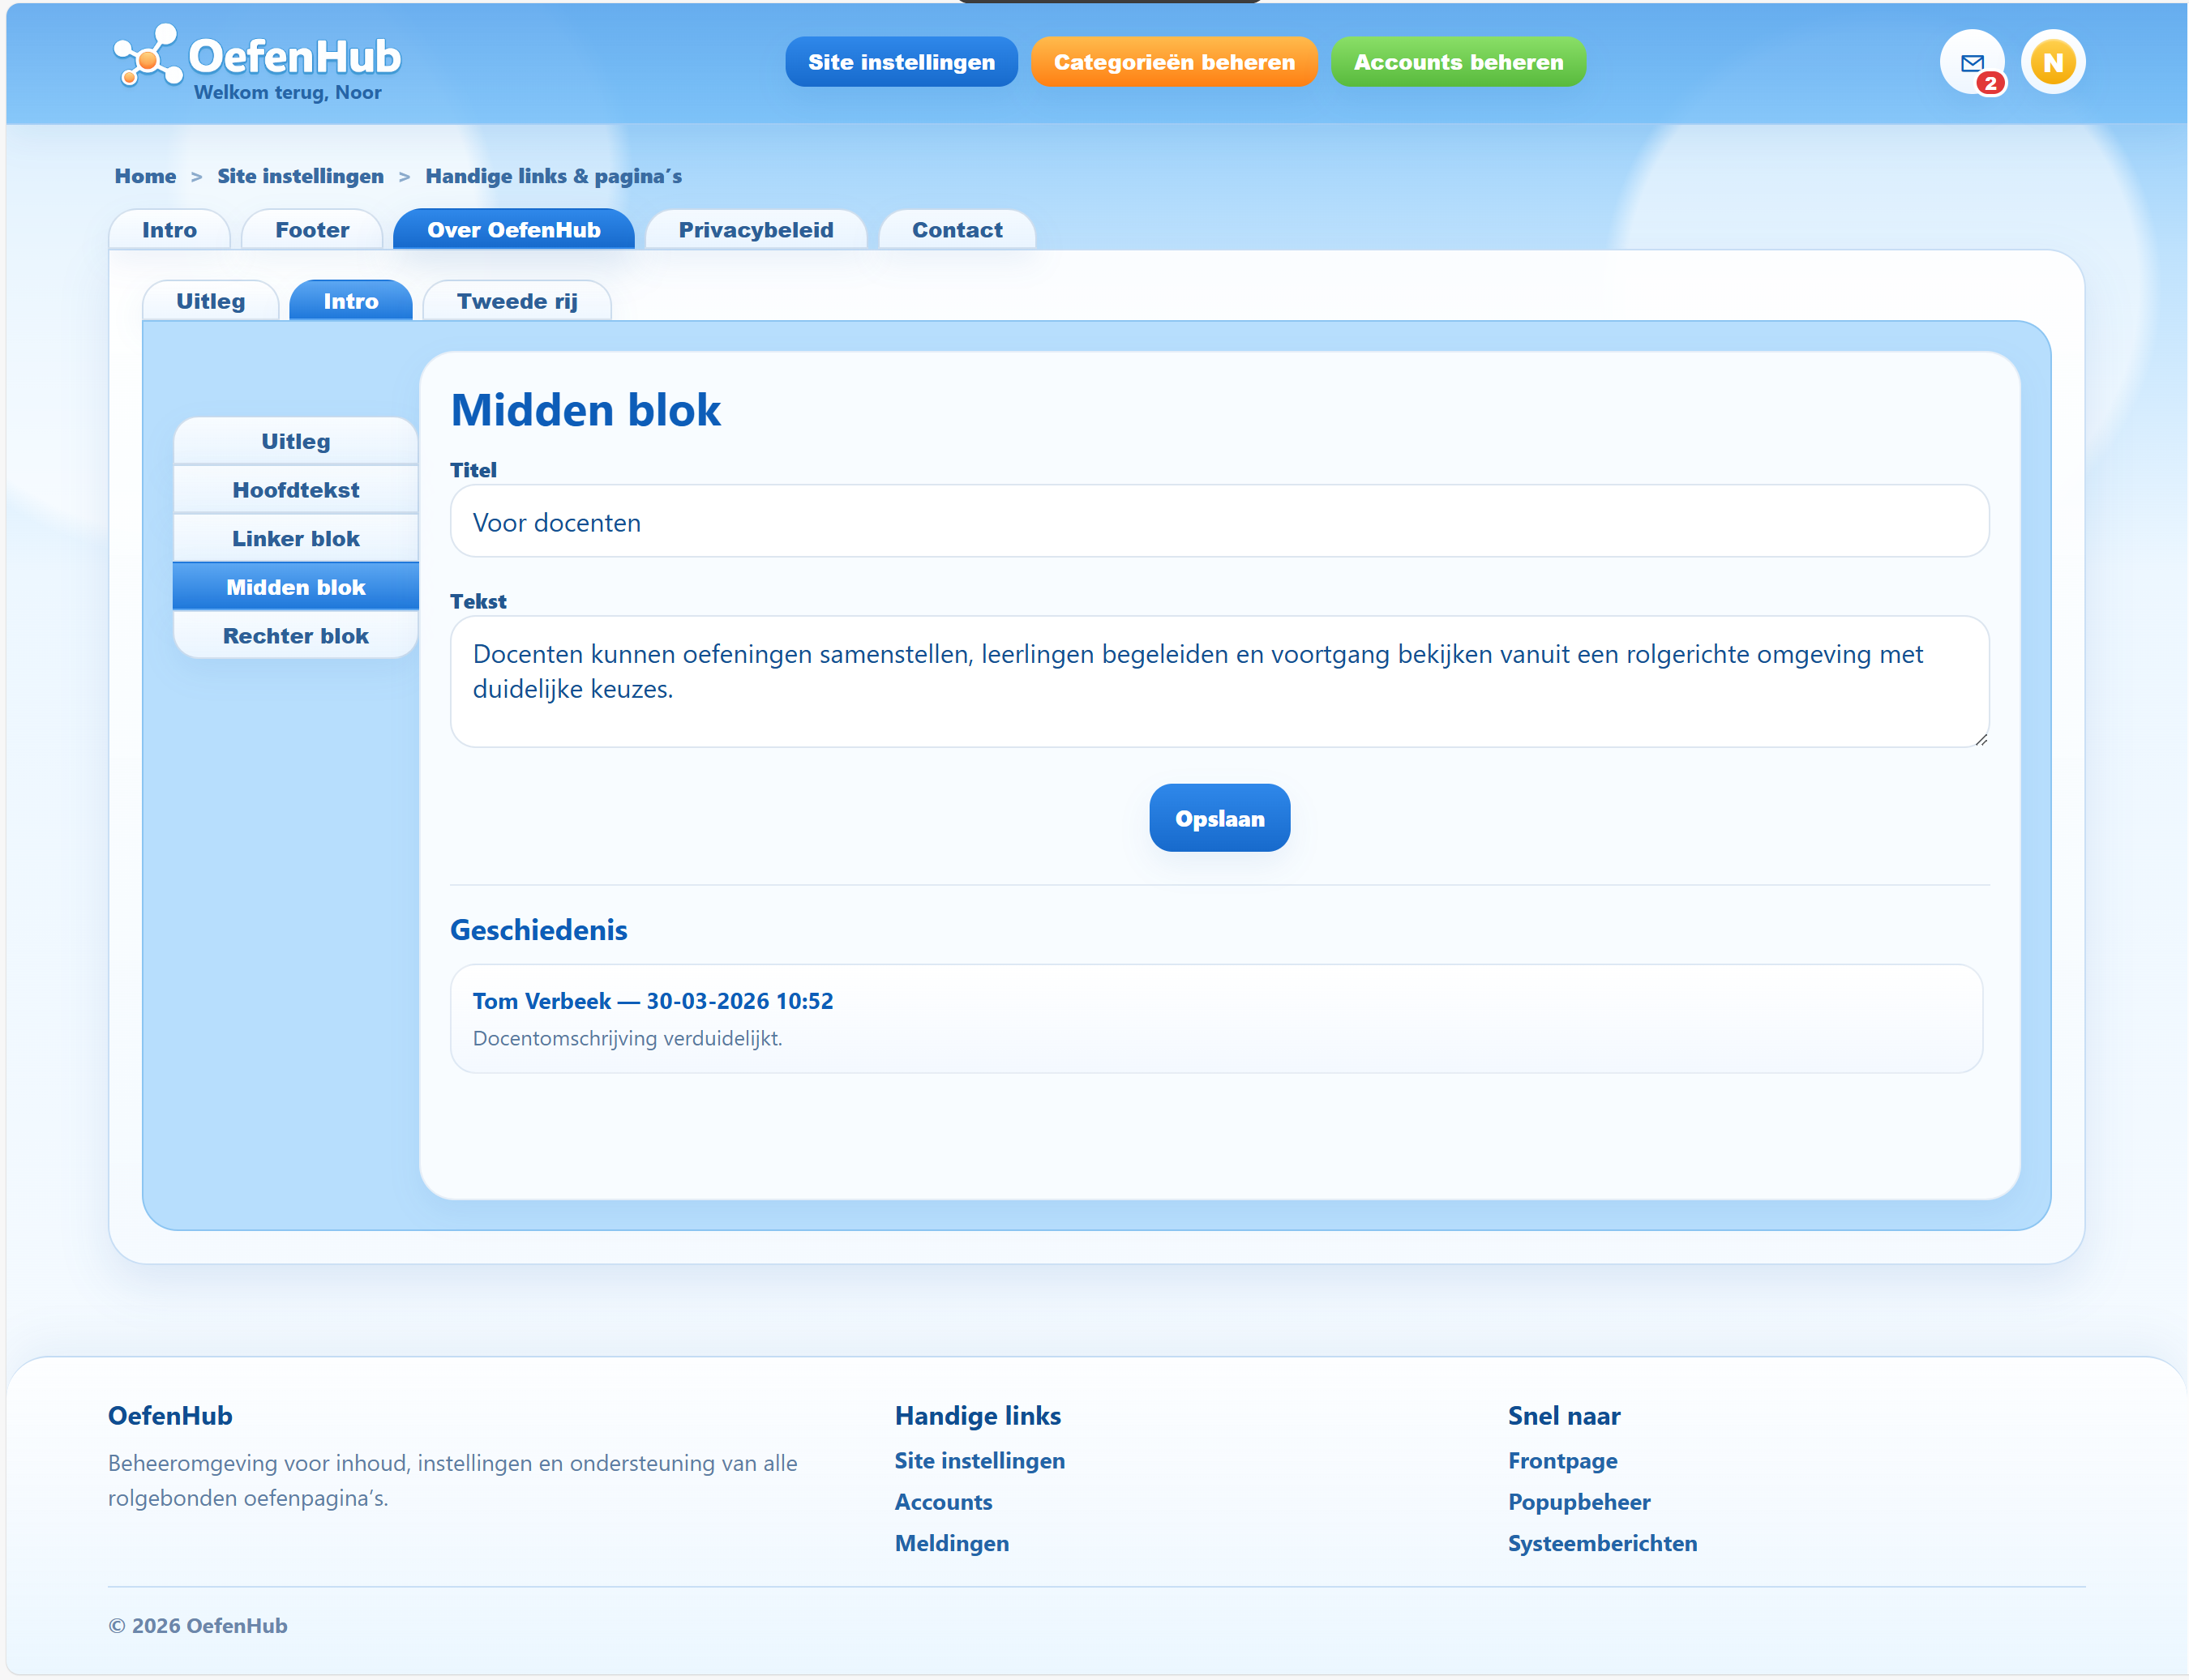Click 'Docentomschrijving verduidelijkt.' text
The height and width of the screenshot is (1680, 2189).
pos(628,1038)
